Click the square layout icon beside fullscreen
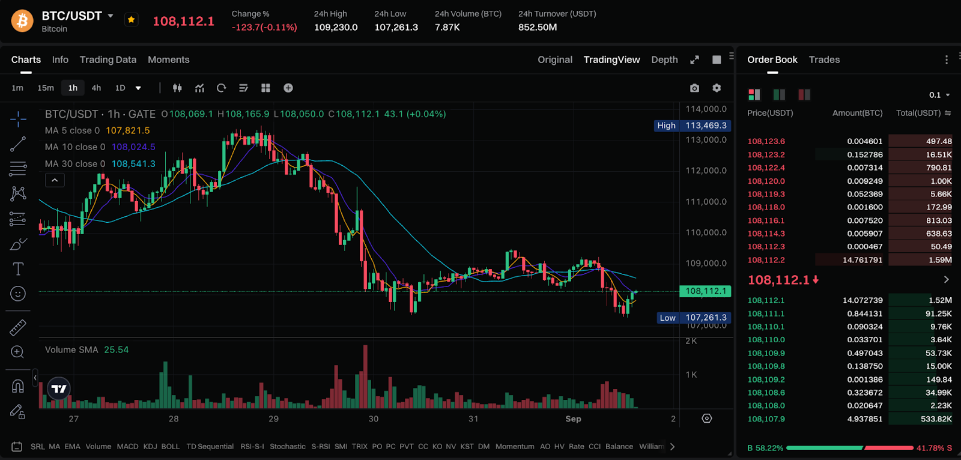This screenshot has width=961, height=460. click(x=717, y=59)
